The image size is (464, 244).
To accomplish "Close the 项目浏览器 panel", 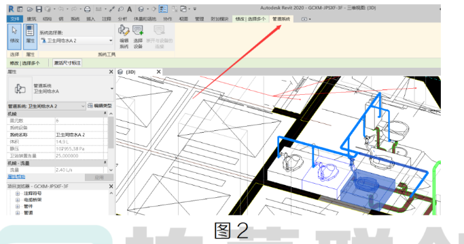I will coord(111,186).
